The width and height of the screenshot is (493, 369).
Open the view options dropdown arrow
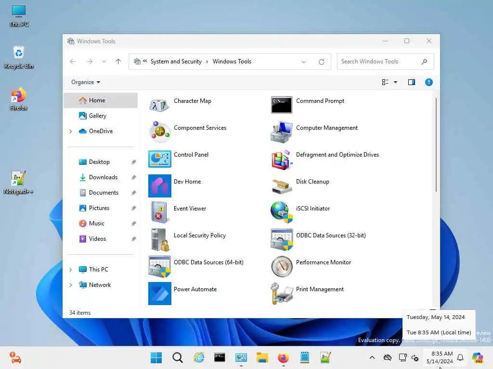(x=396, y=82)
